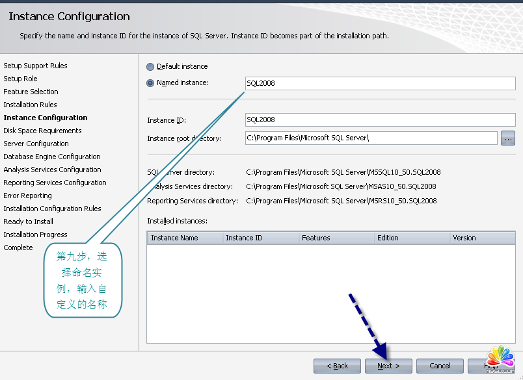This screenshot has height=380, width=523.
Task: Click the Instance ID column header
Action: tap(260, 238)
